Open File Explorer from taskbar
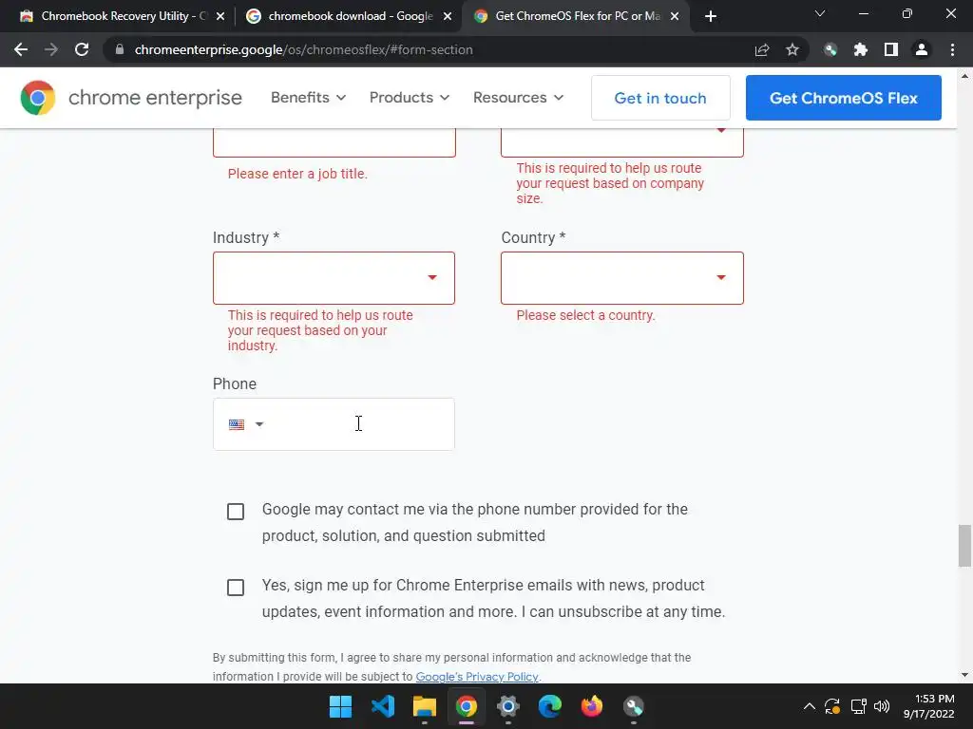Image resolution: width=973 pixels, height=729 pixels. [425, 706]
